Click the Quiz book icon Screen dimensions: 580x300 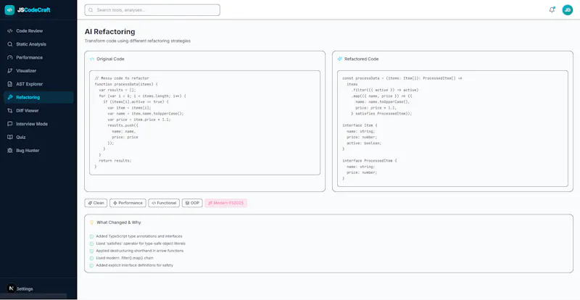10,137
